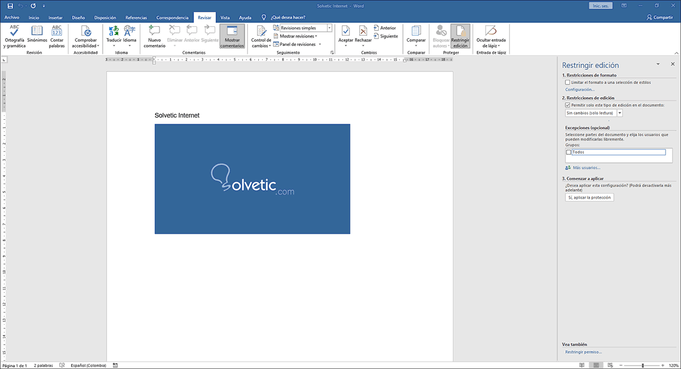Image resolution: width=681 pixels, height=369 pixels.
Task: Toggle Restringir edición pane button
Action: pos(460,37)
